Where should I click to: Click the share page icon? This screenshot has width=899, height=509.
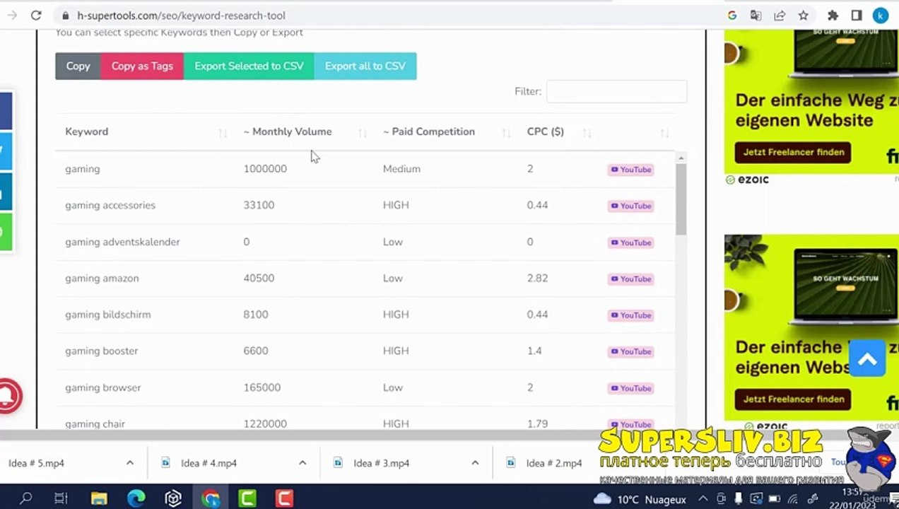(780, 15)
